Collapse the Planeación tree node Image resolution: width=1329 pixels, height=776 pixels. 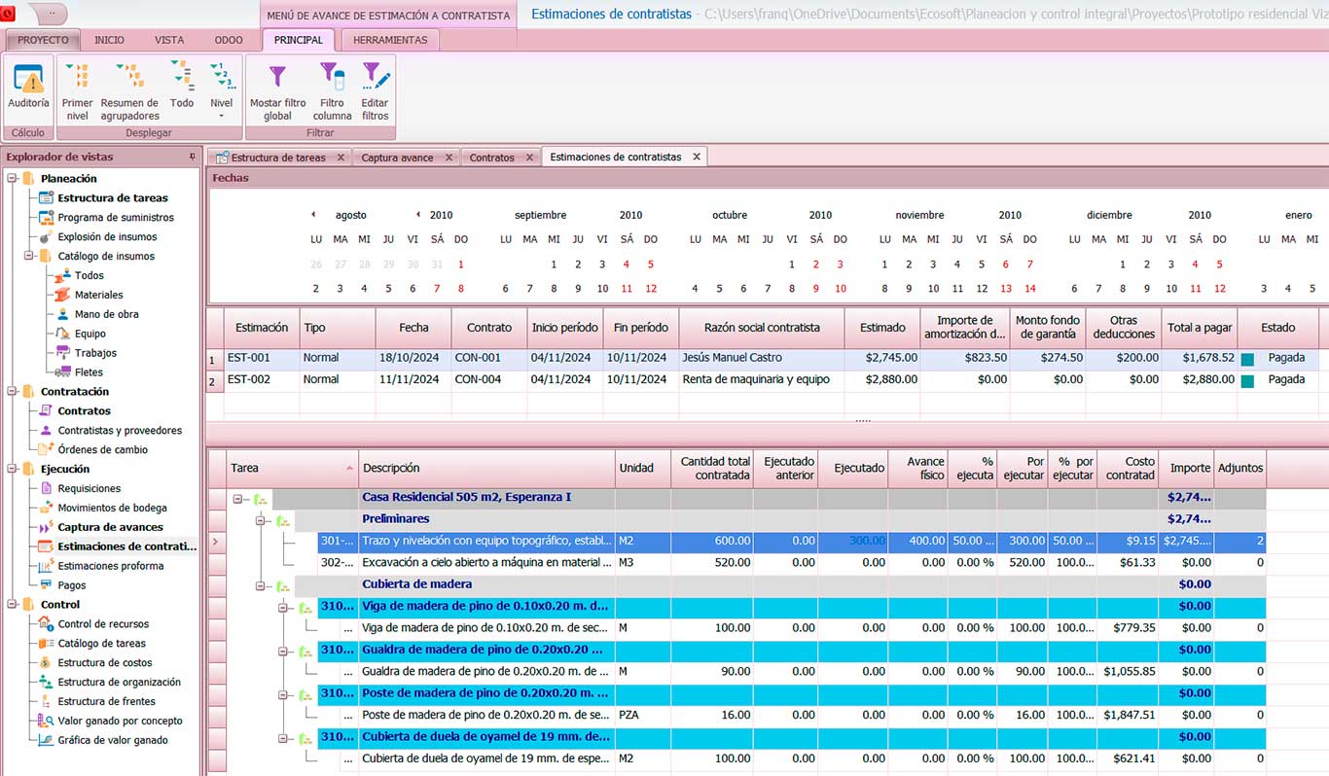[12, 178]
